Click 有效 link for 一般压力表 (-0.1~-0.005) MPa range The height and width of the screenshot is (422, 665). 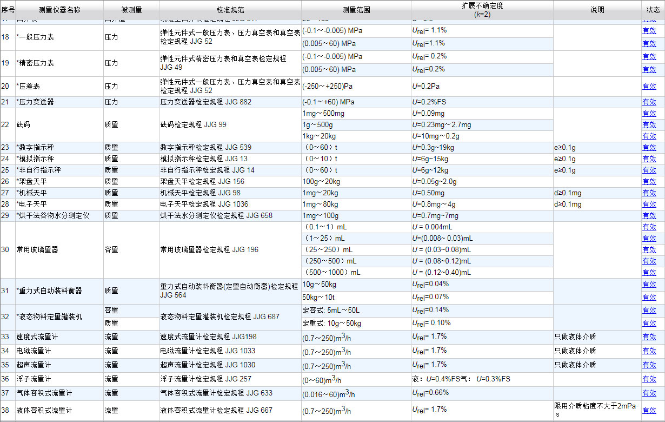click(649, 31)
